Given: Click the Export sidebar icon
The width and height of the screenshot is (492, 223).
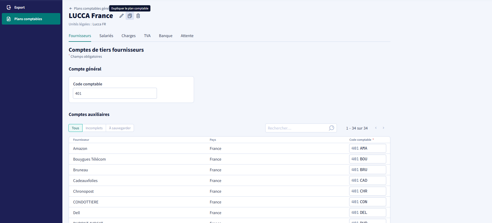Looking at the screenshot, I should [9, 8].
